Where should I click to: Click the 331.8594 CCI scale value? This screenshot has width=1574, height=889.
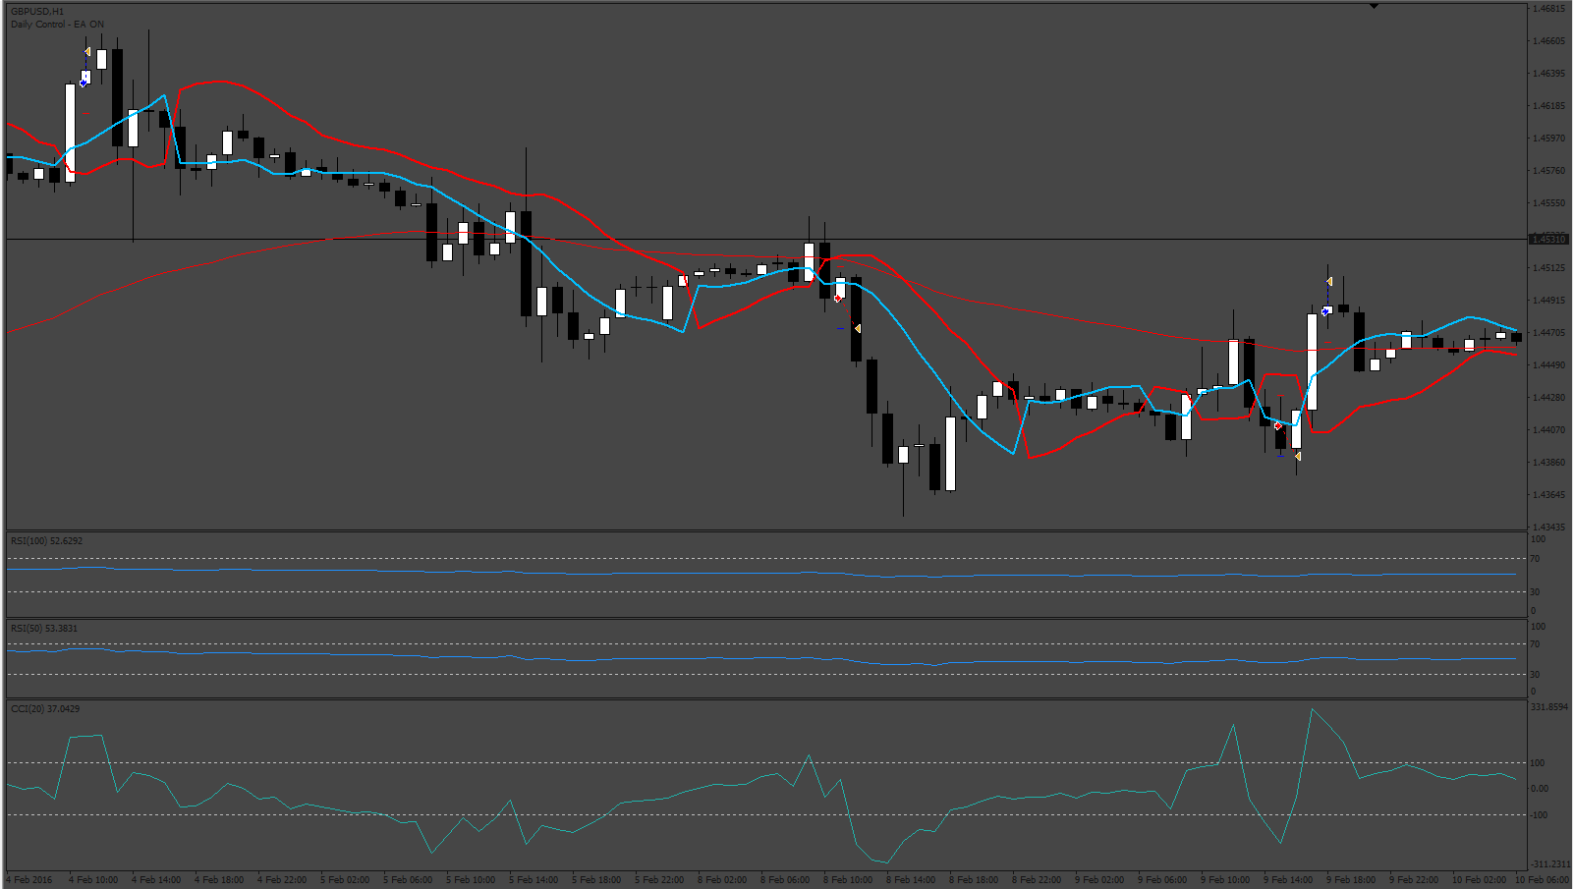(1549, 707)
